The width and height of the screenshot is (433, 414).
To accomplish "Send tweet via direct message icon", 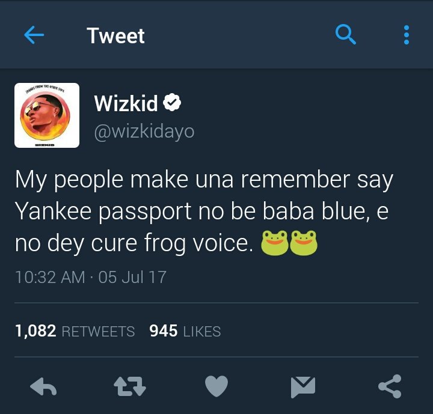I will [303, 387].
